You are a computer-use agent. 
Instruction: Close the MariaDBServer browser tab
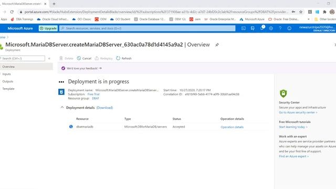pos(45,4)
